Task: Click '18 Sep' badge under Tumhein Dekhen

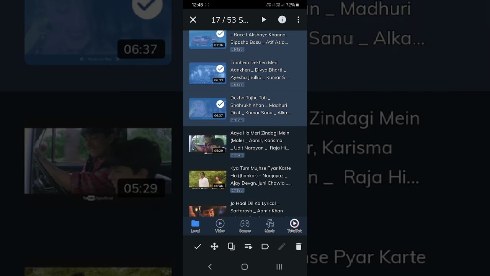Action: [x=237, y=85]
